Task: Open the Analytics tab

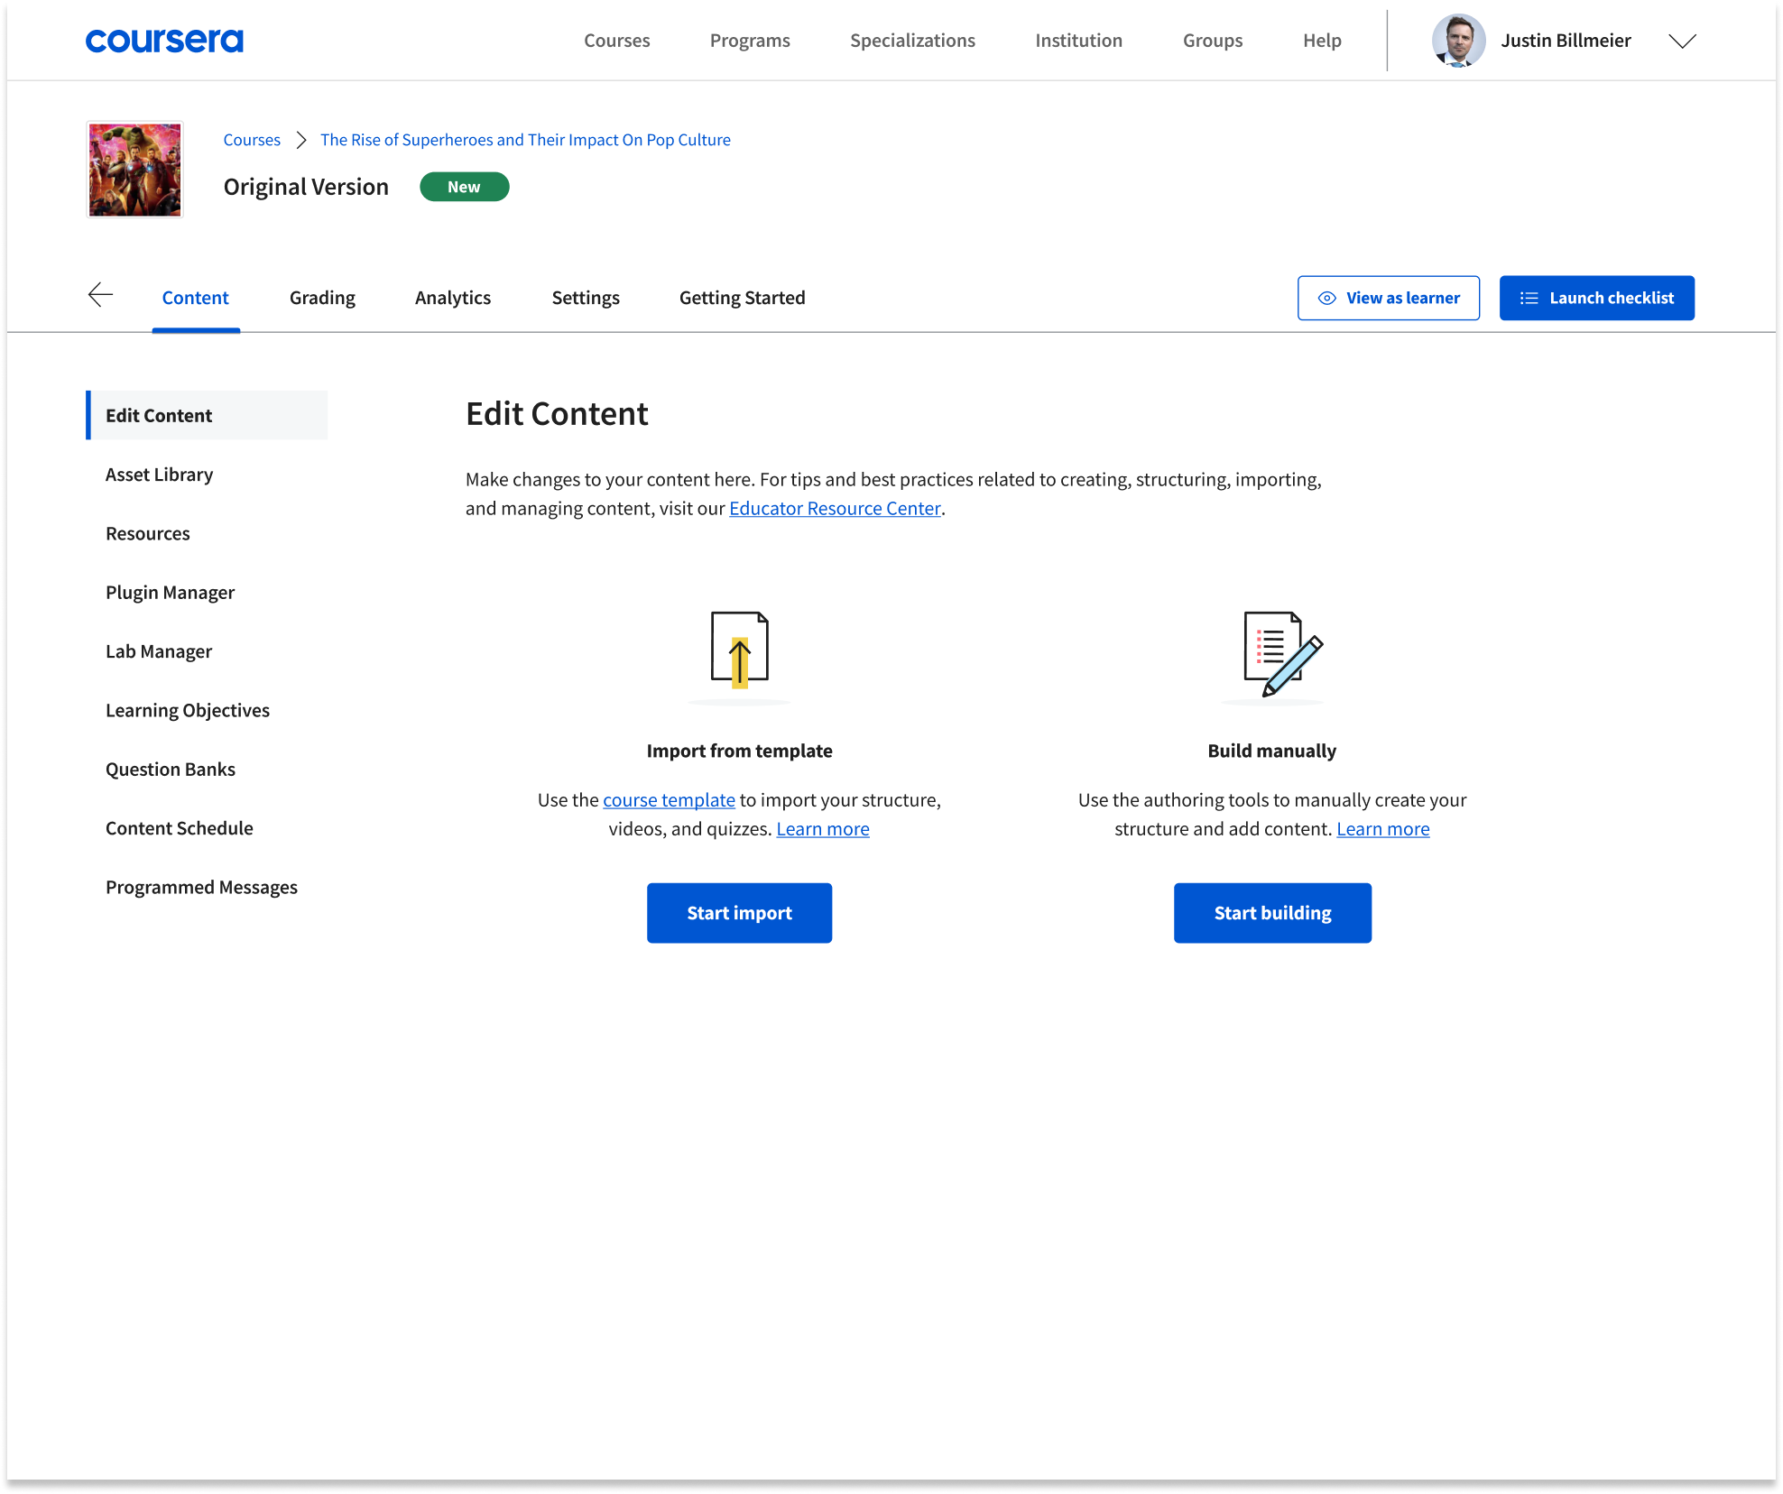Action: (453, 298)
